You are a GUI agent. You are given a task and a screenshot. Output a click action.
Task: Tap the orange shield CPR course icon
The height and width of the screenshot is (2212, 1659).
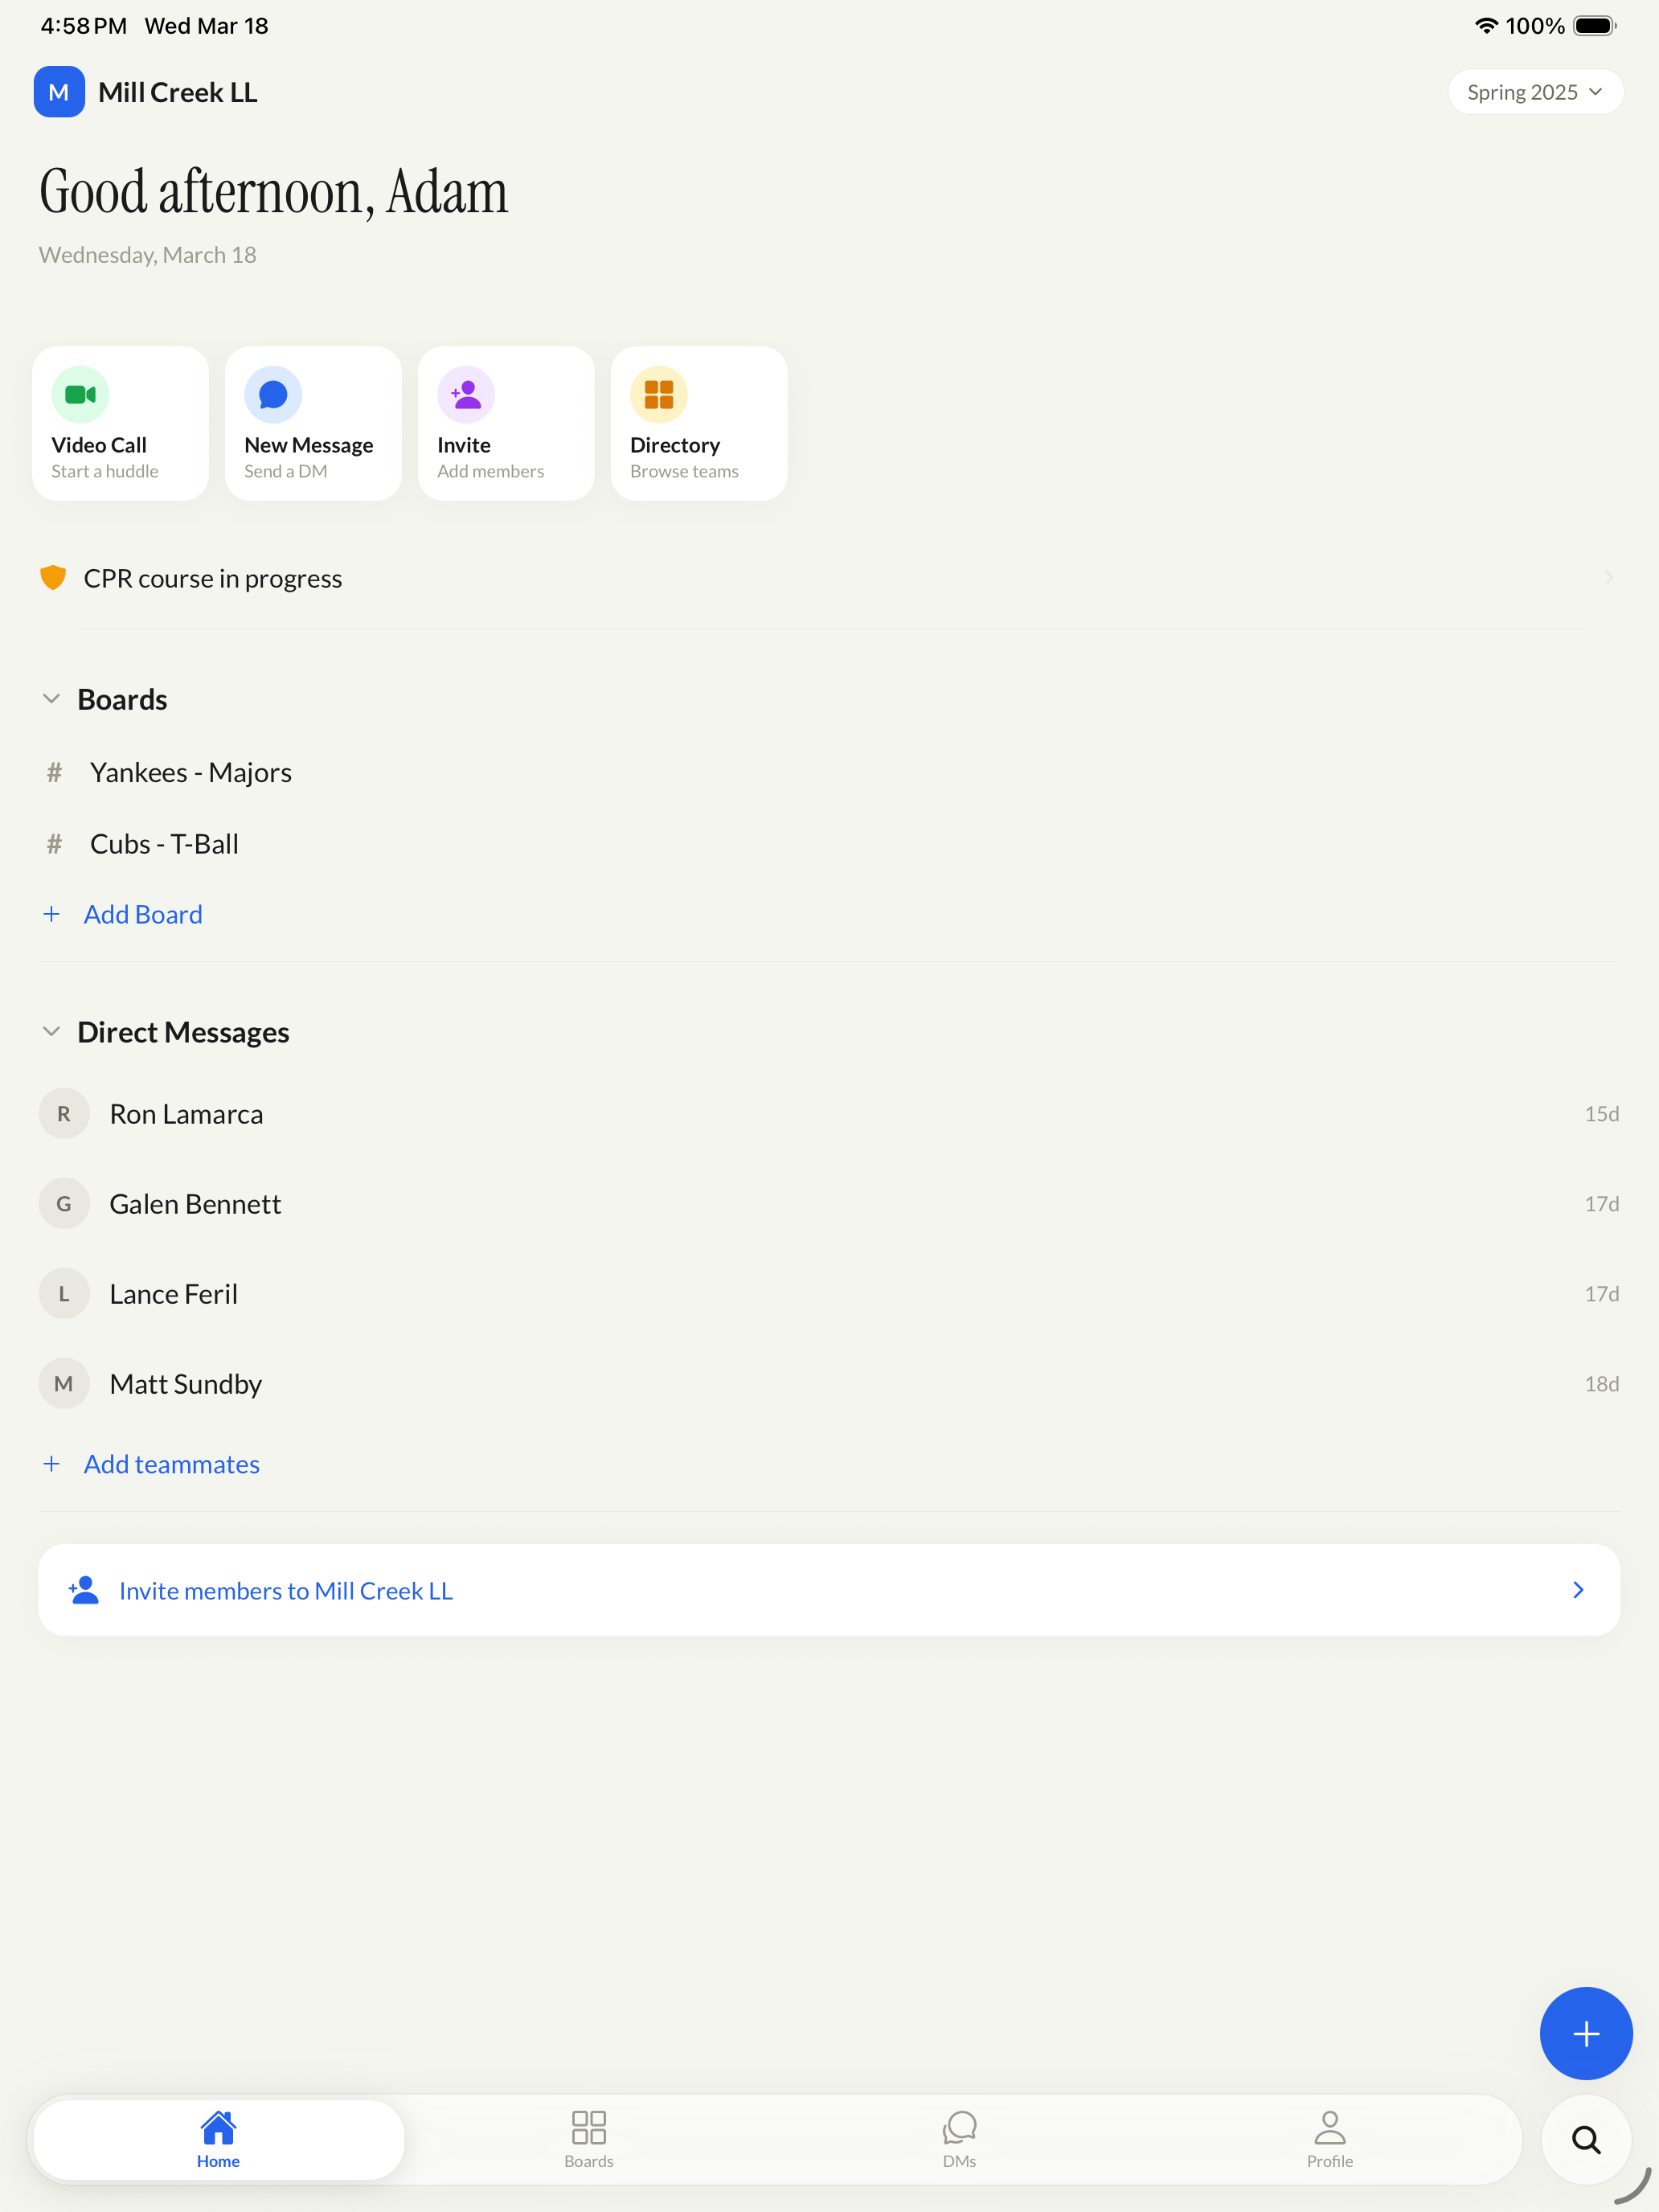[53, 578]
